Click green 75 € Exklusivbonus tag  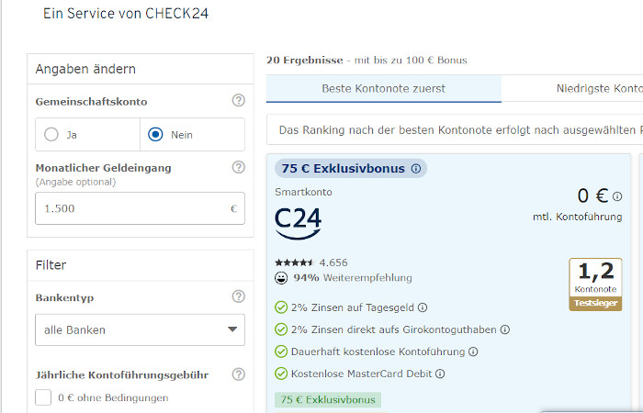[328, 399]
